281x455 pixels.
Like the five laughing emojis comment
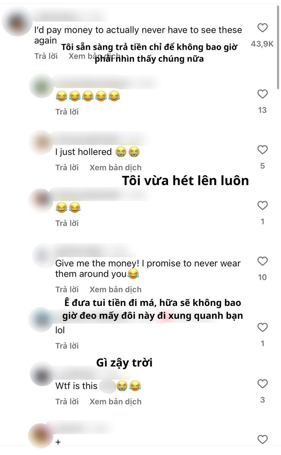262,94
